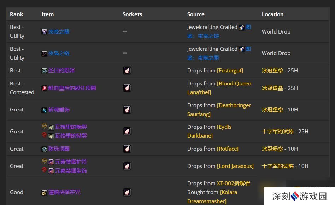This screenshot has width=335, height=205.
Task: Click the socket gem icon in 斩魂垂饰 row
Action: pyautogui.click(x=127, y=110)
